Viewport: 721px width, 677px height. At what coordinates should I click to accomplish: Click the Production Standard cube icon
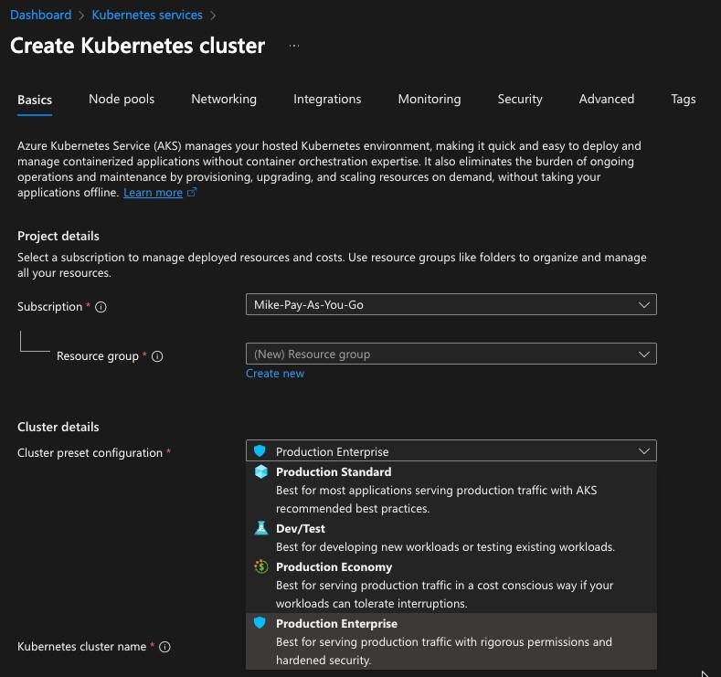(260, 472)
